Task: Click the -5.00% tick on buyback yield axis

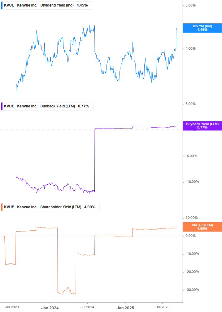Action: point(191,156)
